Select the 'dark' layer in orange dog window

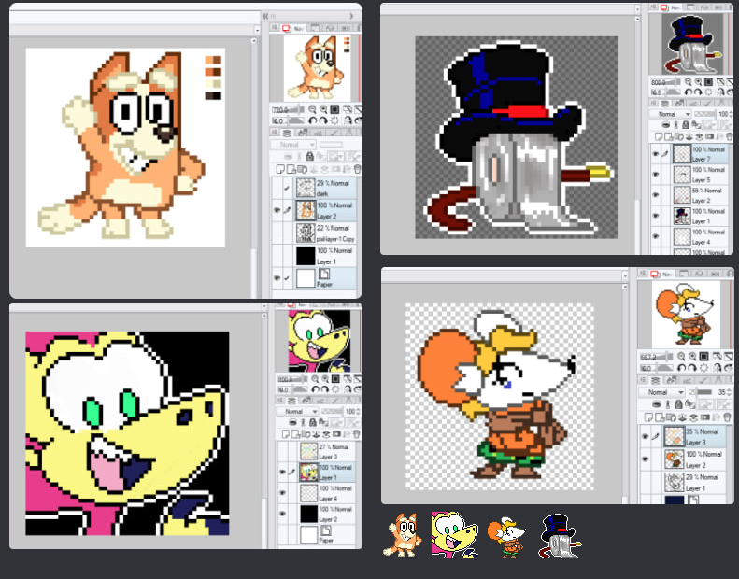click(325, 188)
